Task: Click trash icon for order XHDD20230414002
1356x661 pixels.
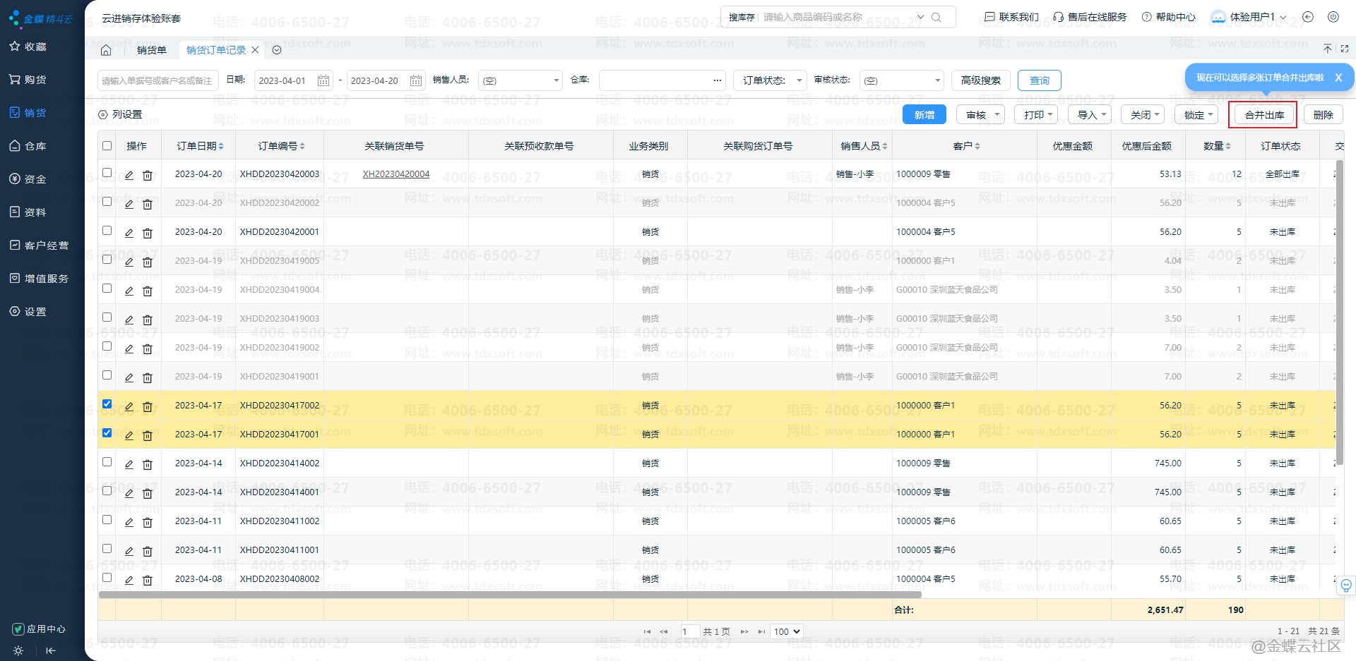Action: pyautogui.click(x=148, y=464)
